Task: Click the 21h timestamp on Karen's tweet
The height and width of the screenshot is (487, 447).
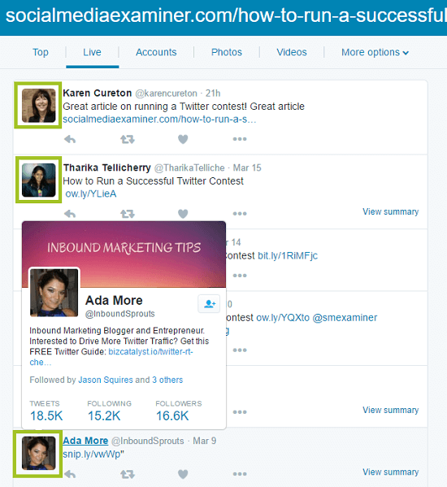Action: tap(213, 93)
